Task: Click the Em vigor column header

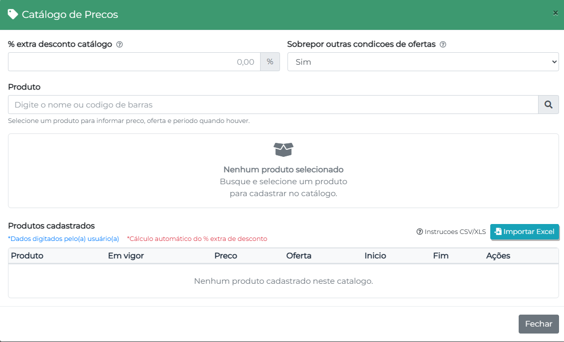Action: pos(126,256)
